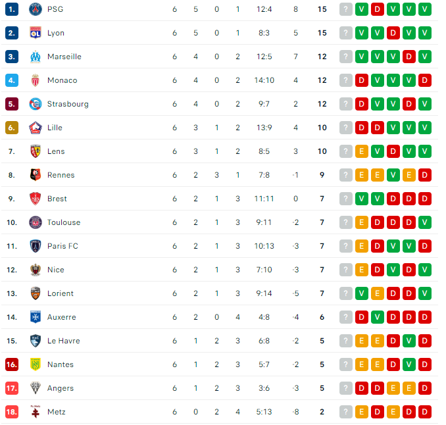Viewport: 446px width, 425px height.
Task: Click the Auxerre team logo
Action: click(36, 317)
